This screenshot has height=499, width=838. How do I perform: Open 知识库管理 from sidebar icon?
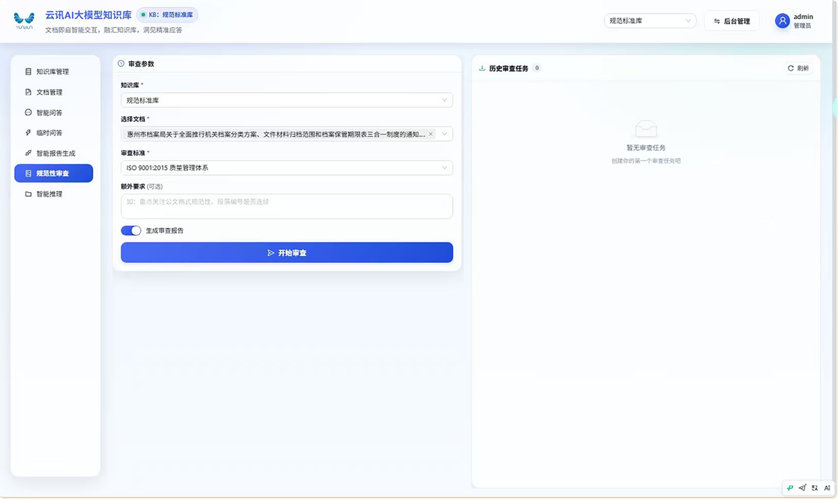(x=28, y=71)
